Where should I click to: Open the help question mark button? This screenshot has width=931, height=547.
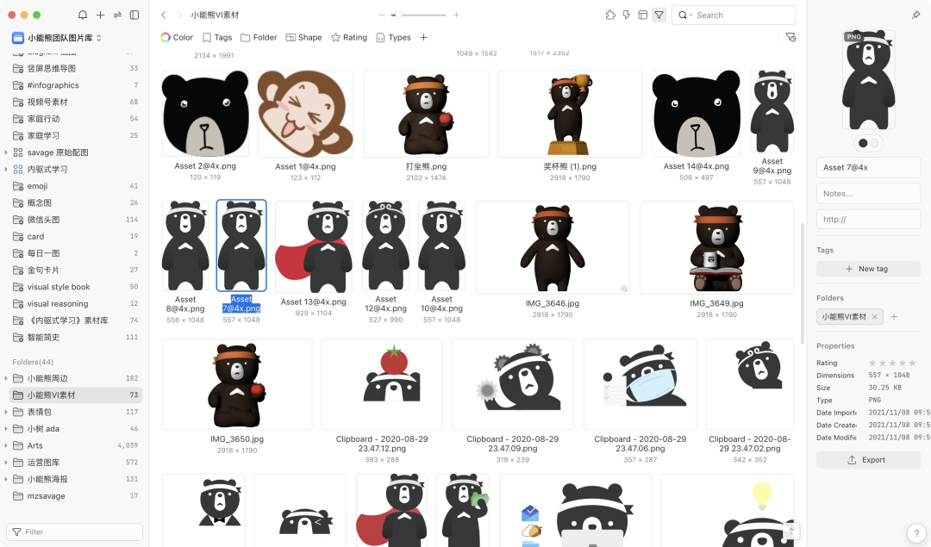pyautogui.click(x=916, y=532)
